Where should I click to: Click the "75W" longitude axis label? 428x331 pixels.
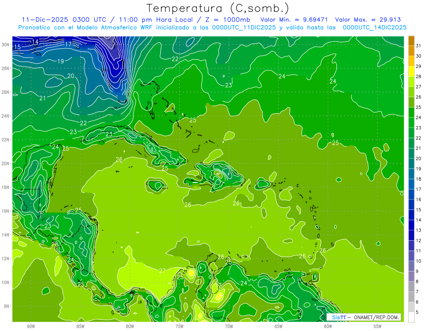tap(179, 326)
